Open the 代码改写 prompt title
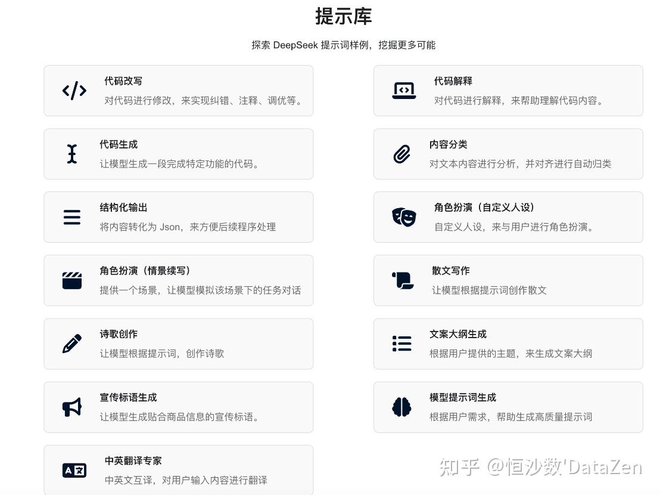The image size is (660, 495). coord(123,81)
